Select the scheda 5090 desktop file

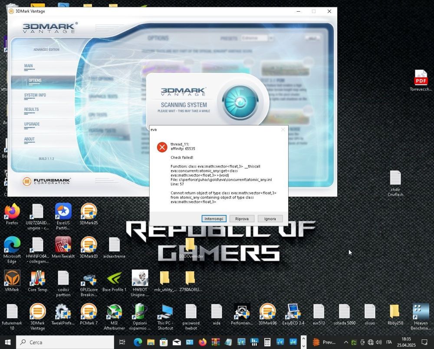[344, 314]
